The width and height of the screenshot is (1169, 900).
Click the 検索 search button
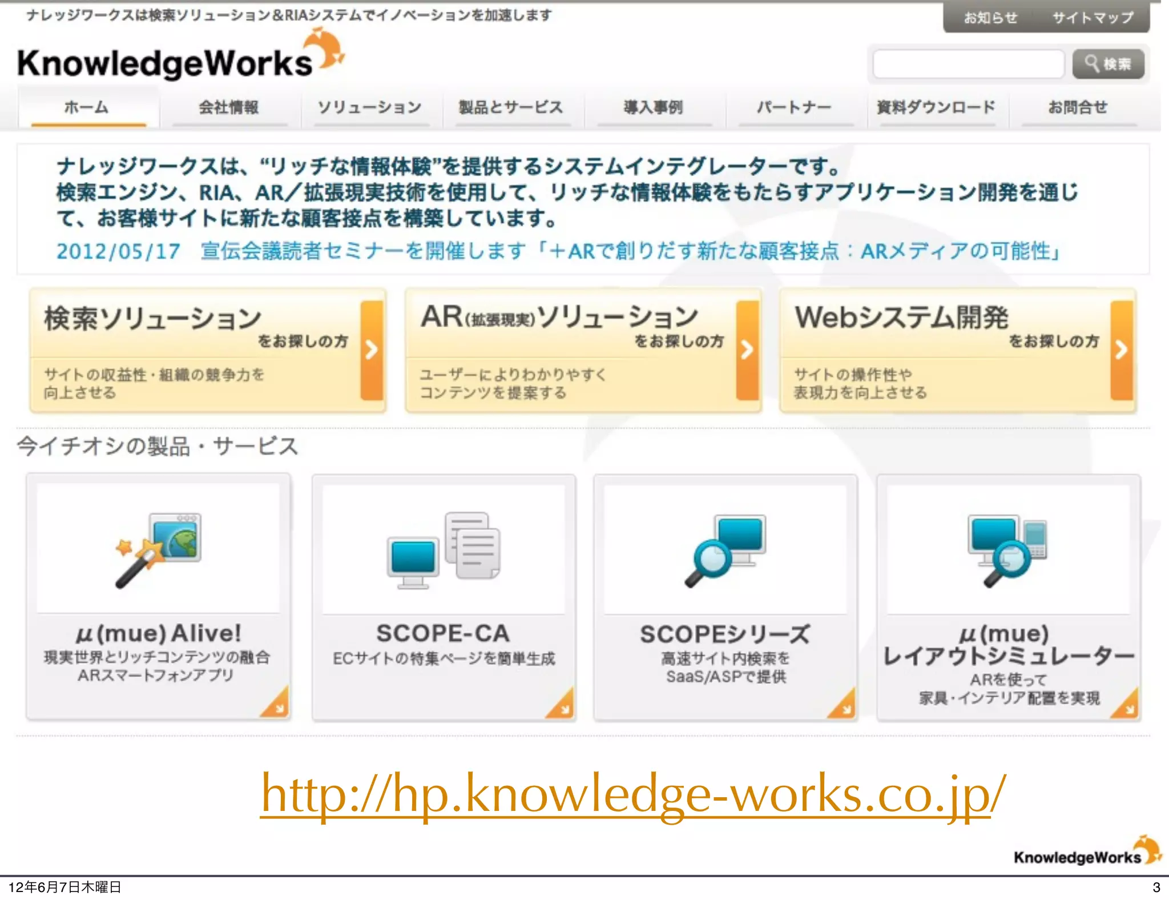point(1108,63)
